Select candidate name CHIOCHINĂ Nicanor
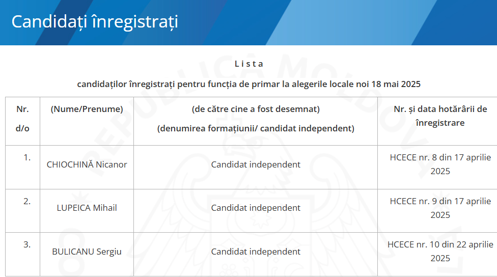Image resolution: width=497 pixels, height=277 pixels. click(x=87, y=164)
